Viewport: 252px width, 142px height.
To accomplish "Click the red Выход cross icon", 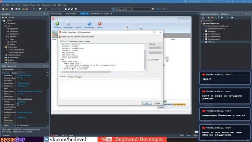I will (x=100, y=24).
